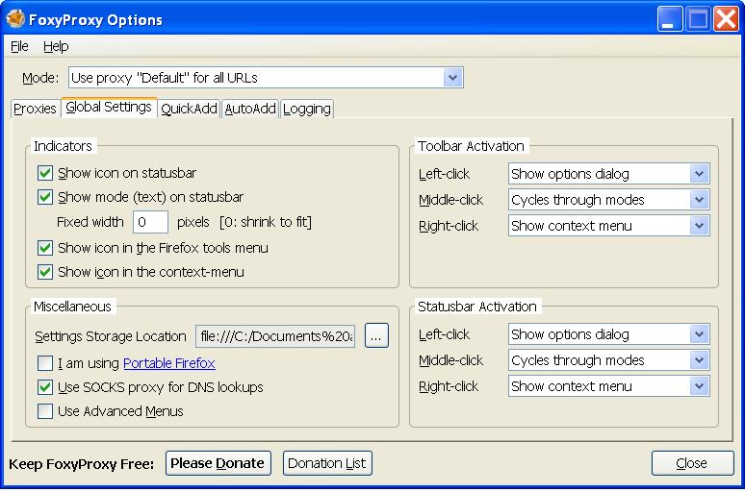Enable Use Advanced Menus checkbox
The width and height of the screenshot is (745, 492).
pyautogui.click(x=45, y=411)
